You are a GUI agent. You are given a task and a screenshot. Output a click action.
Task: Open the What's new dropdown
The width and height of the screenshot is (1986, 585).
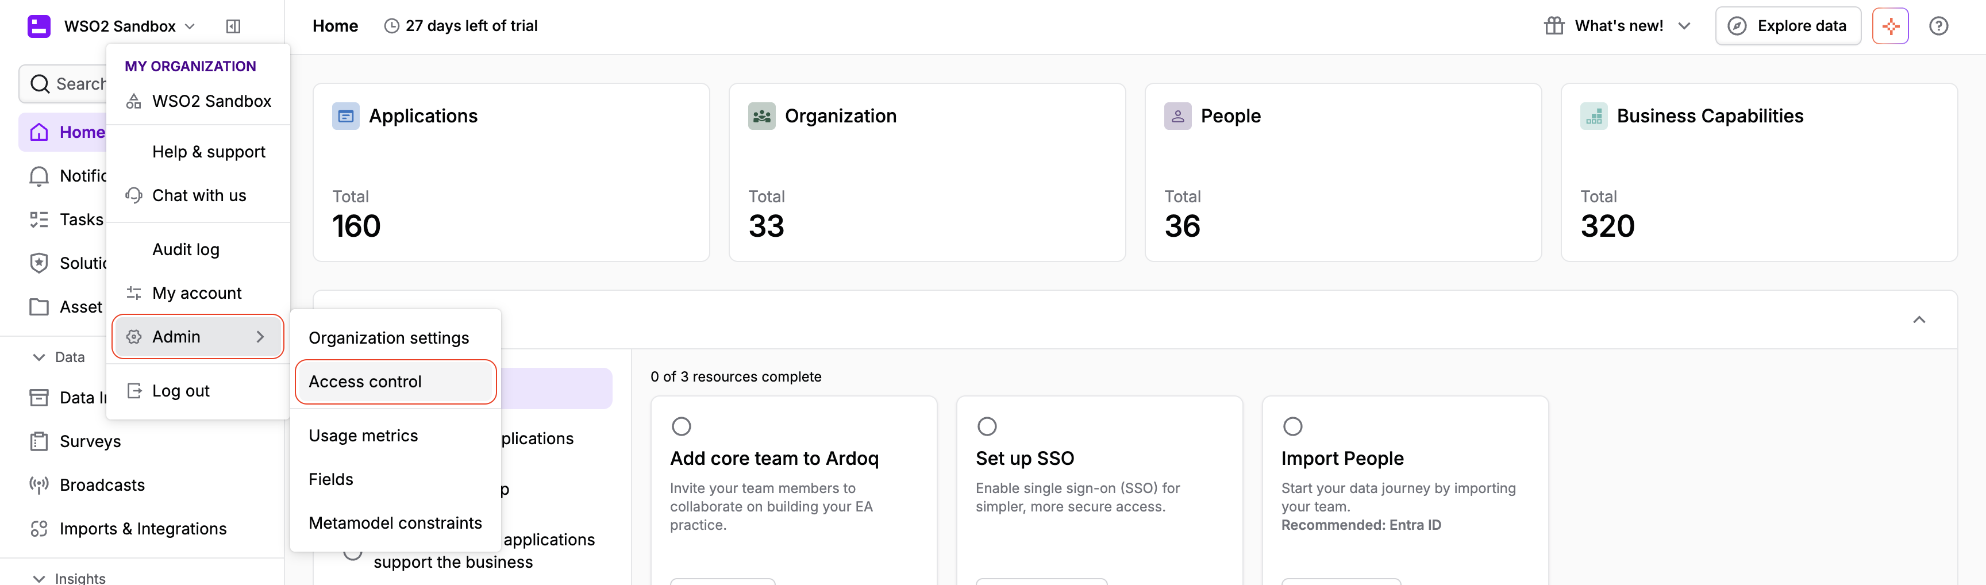[1618, 26]
